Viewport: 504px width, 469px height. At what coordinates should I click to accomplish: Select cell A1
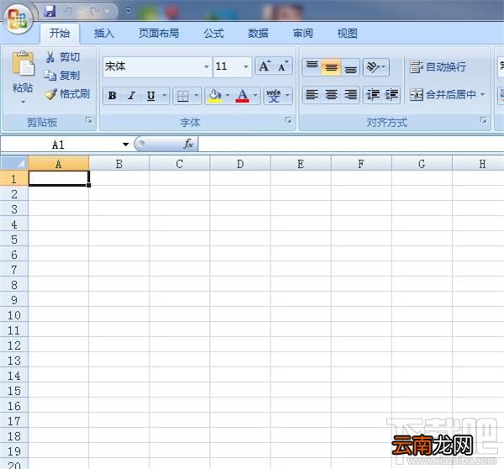pyautogui.click(x=59, y=178)
